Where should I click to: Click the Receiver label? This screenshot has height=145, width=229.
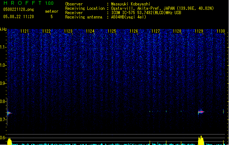[74, 13]
